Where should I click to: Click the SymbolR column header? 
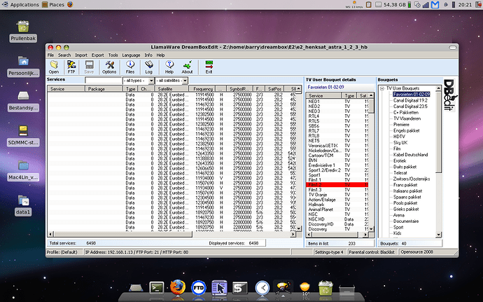point(239,89)
